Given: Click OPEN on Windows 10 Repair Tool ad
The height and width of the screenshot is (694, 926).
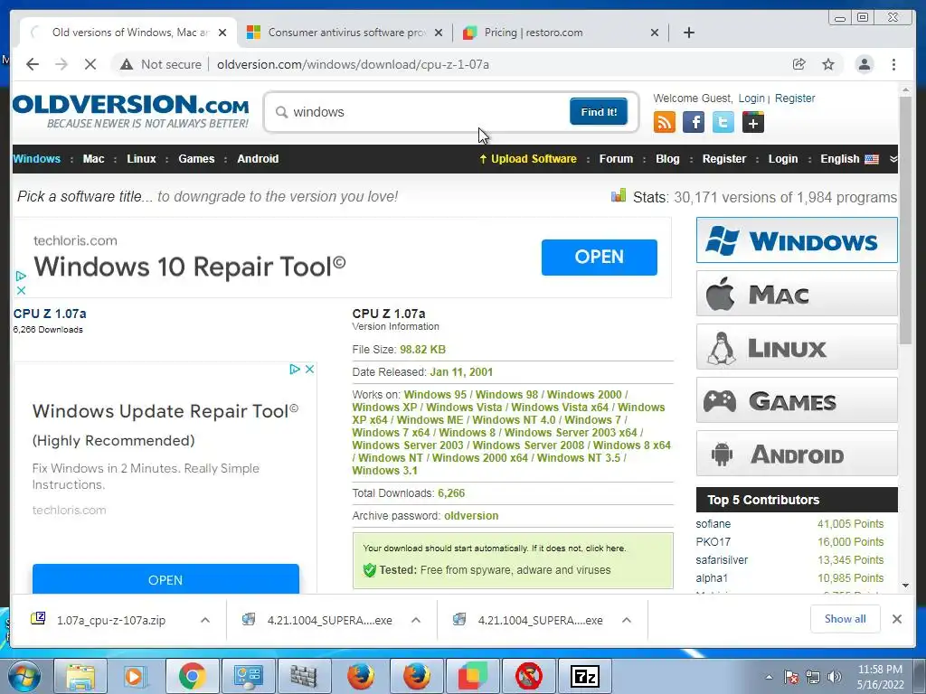Looking at the screenshot, I should [x=599, y=257].
